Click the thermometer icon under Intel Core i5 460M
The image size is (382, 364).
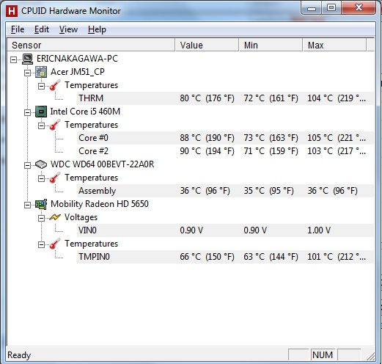point(55,125)
